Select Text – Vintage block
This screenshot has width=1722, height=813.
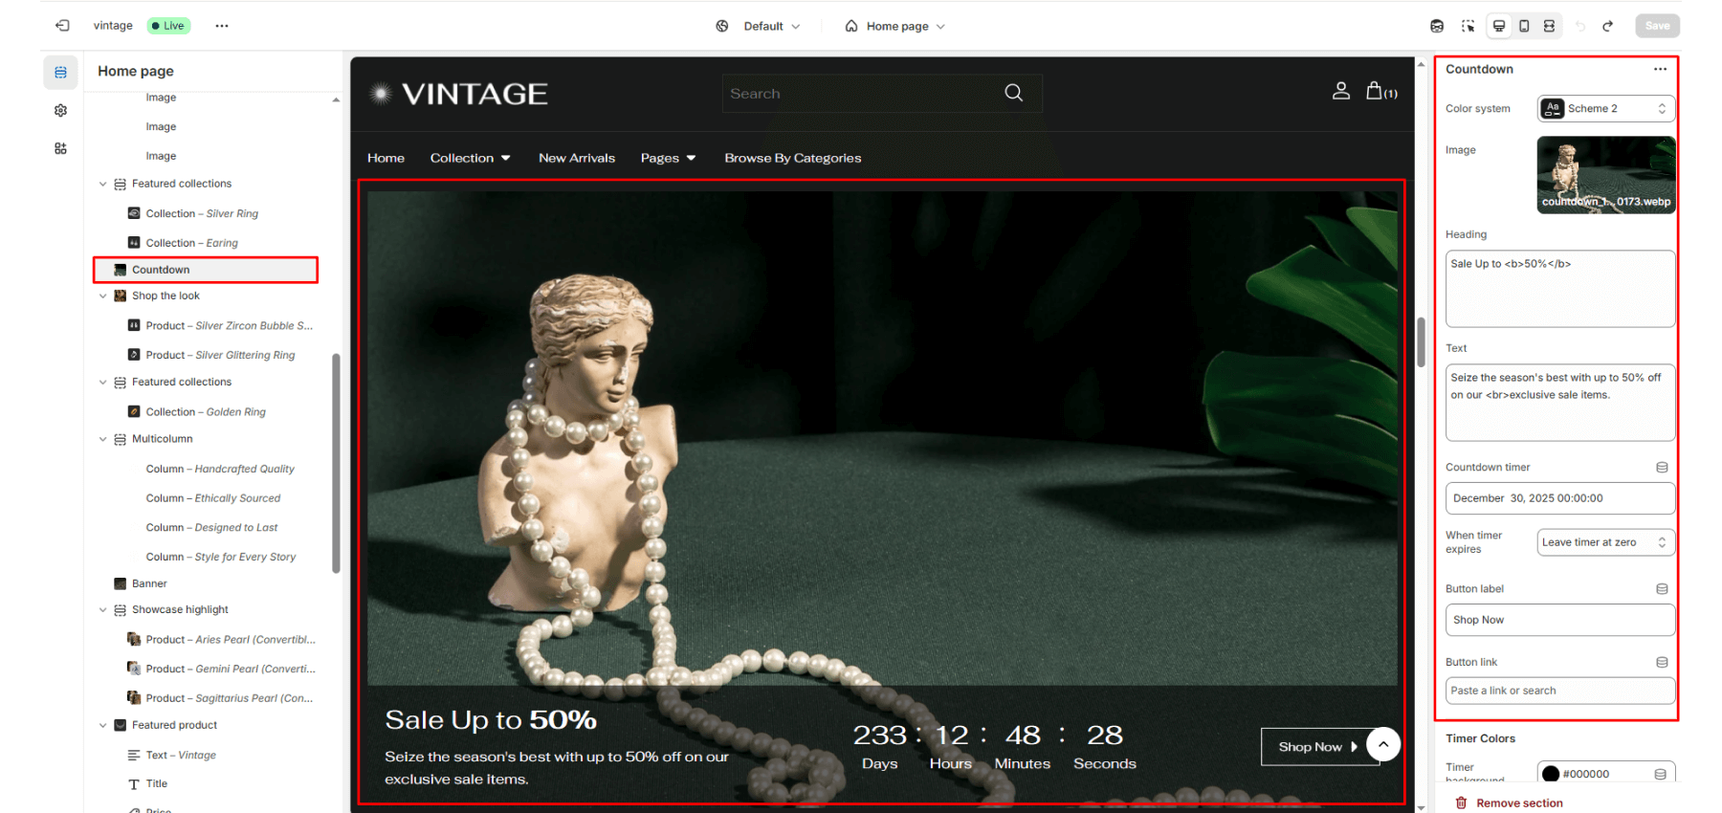(x=181, y=755)
